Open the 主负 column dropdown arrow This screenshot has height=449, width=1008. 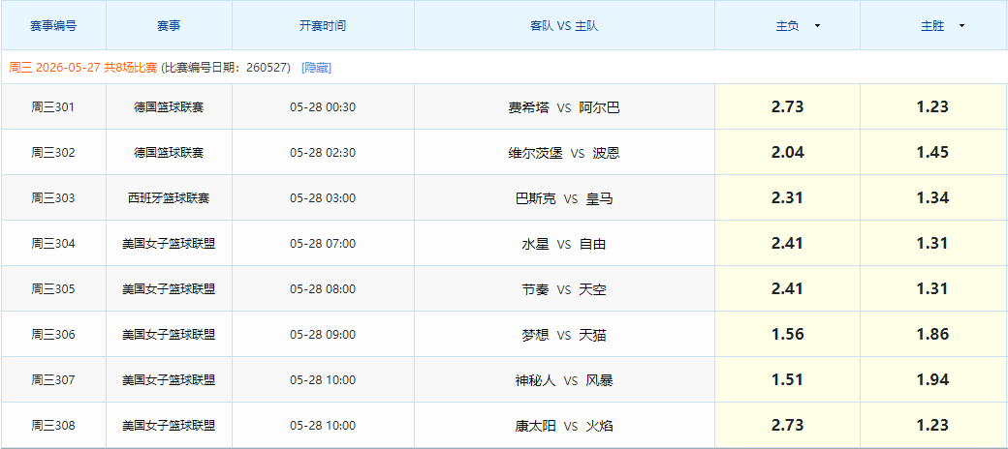pos(817,26)
